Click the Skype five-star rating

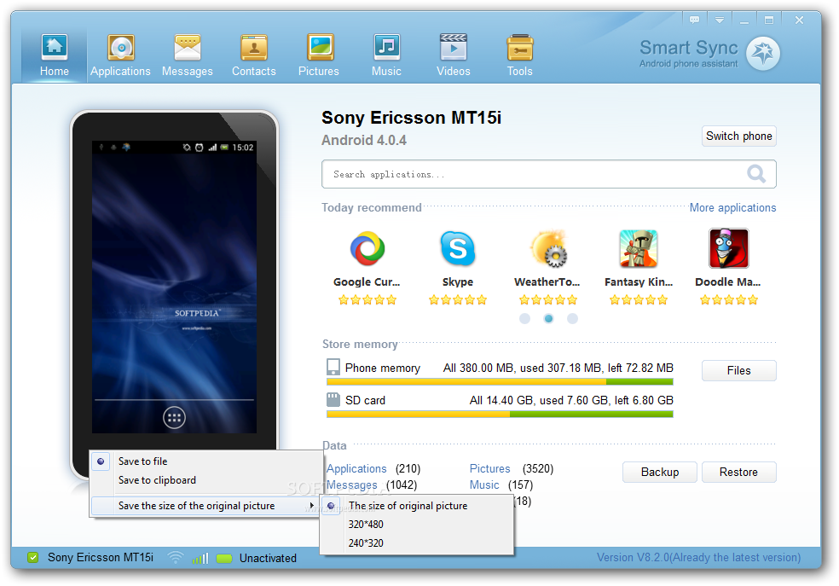point(458,299)
